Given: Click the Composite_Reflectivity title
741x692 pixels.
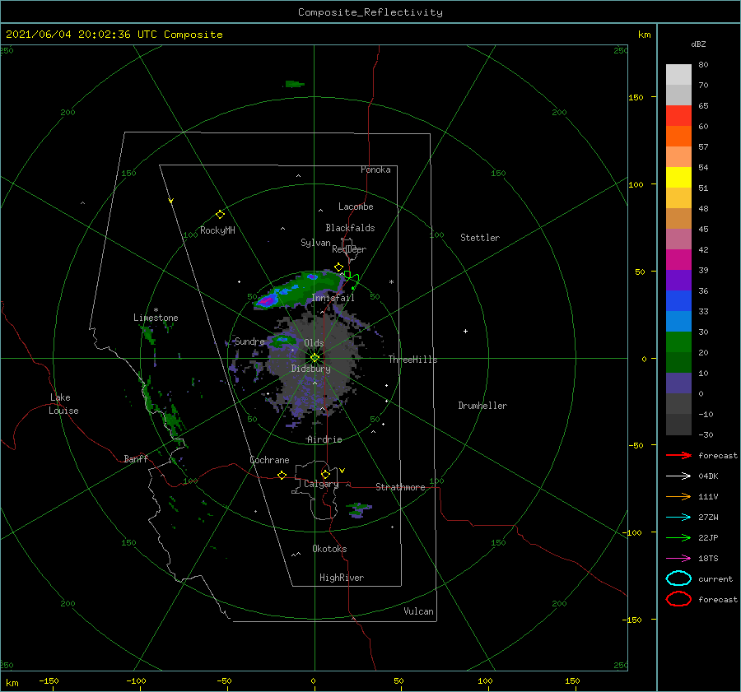Looking at the screenshot, I should (x=370, y=12).
